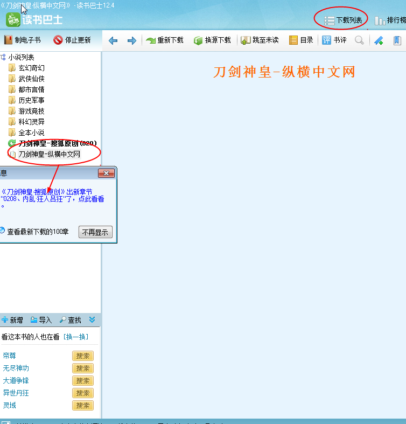Viewport: 406px width, 424px height.
Task: Click 搜索 button next to 帝尊
Action: click(x=83, y=356)
